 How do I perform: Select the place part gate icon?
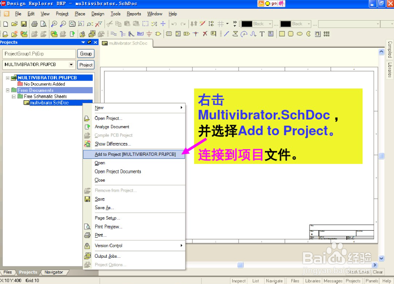pos(158,34)
